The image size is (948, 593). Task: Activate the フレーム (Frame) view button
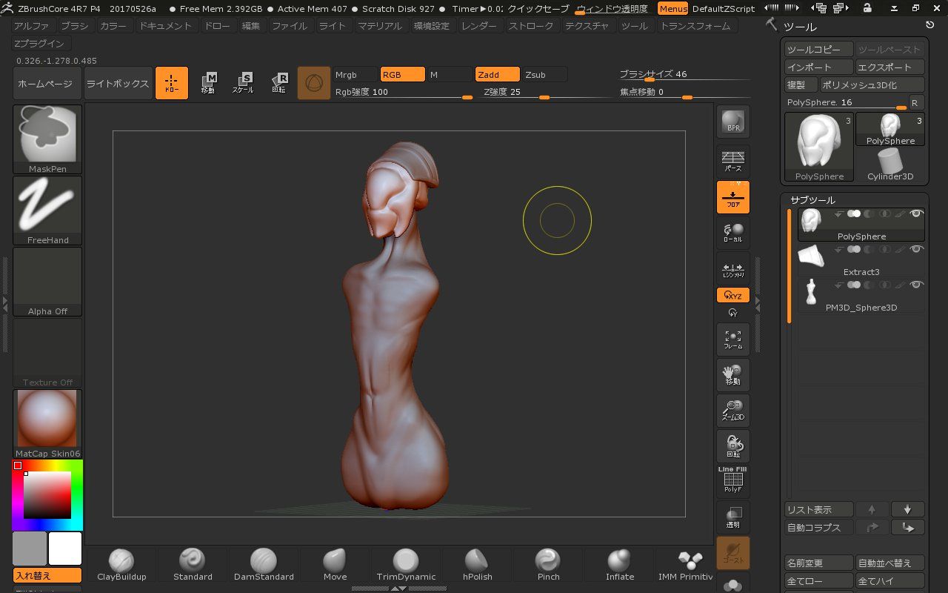(732, 339)
